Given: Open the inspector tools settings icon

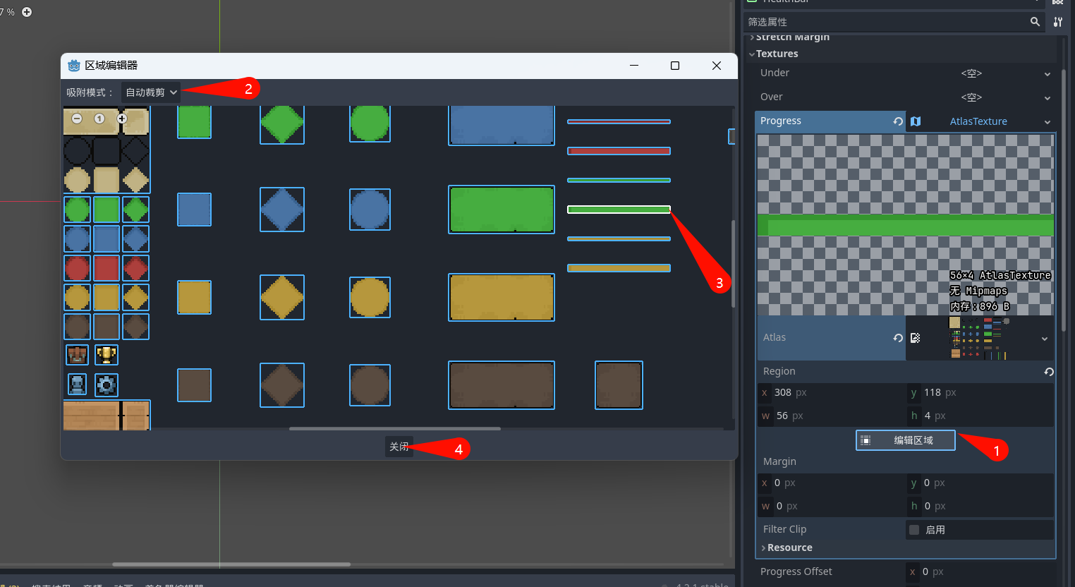Looking at the screenshot, I should (1057, 22).
